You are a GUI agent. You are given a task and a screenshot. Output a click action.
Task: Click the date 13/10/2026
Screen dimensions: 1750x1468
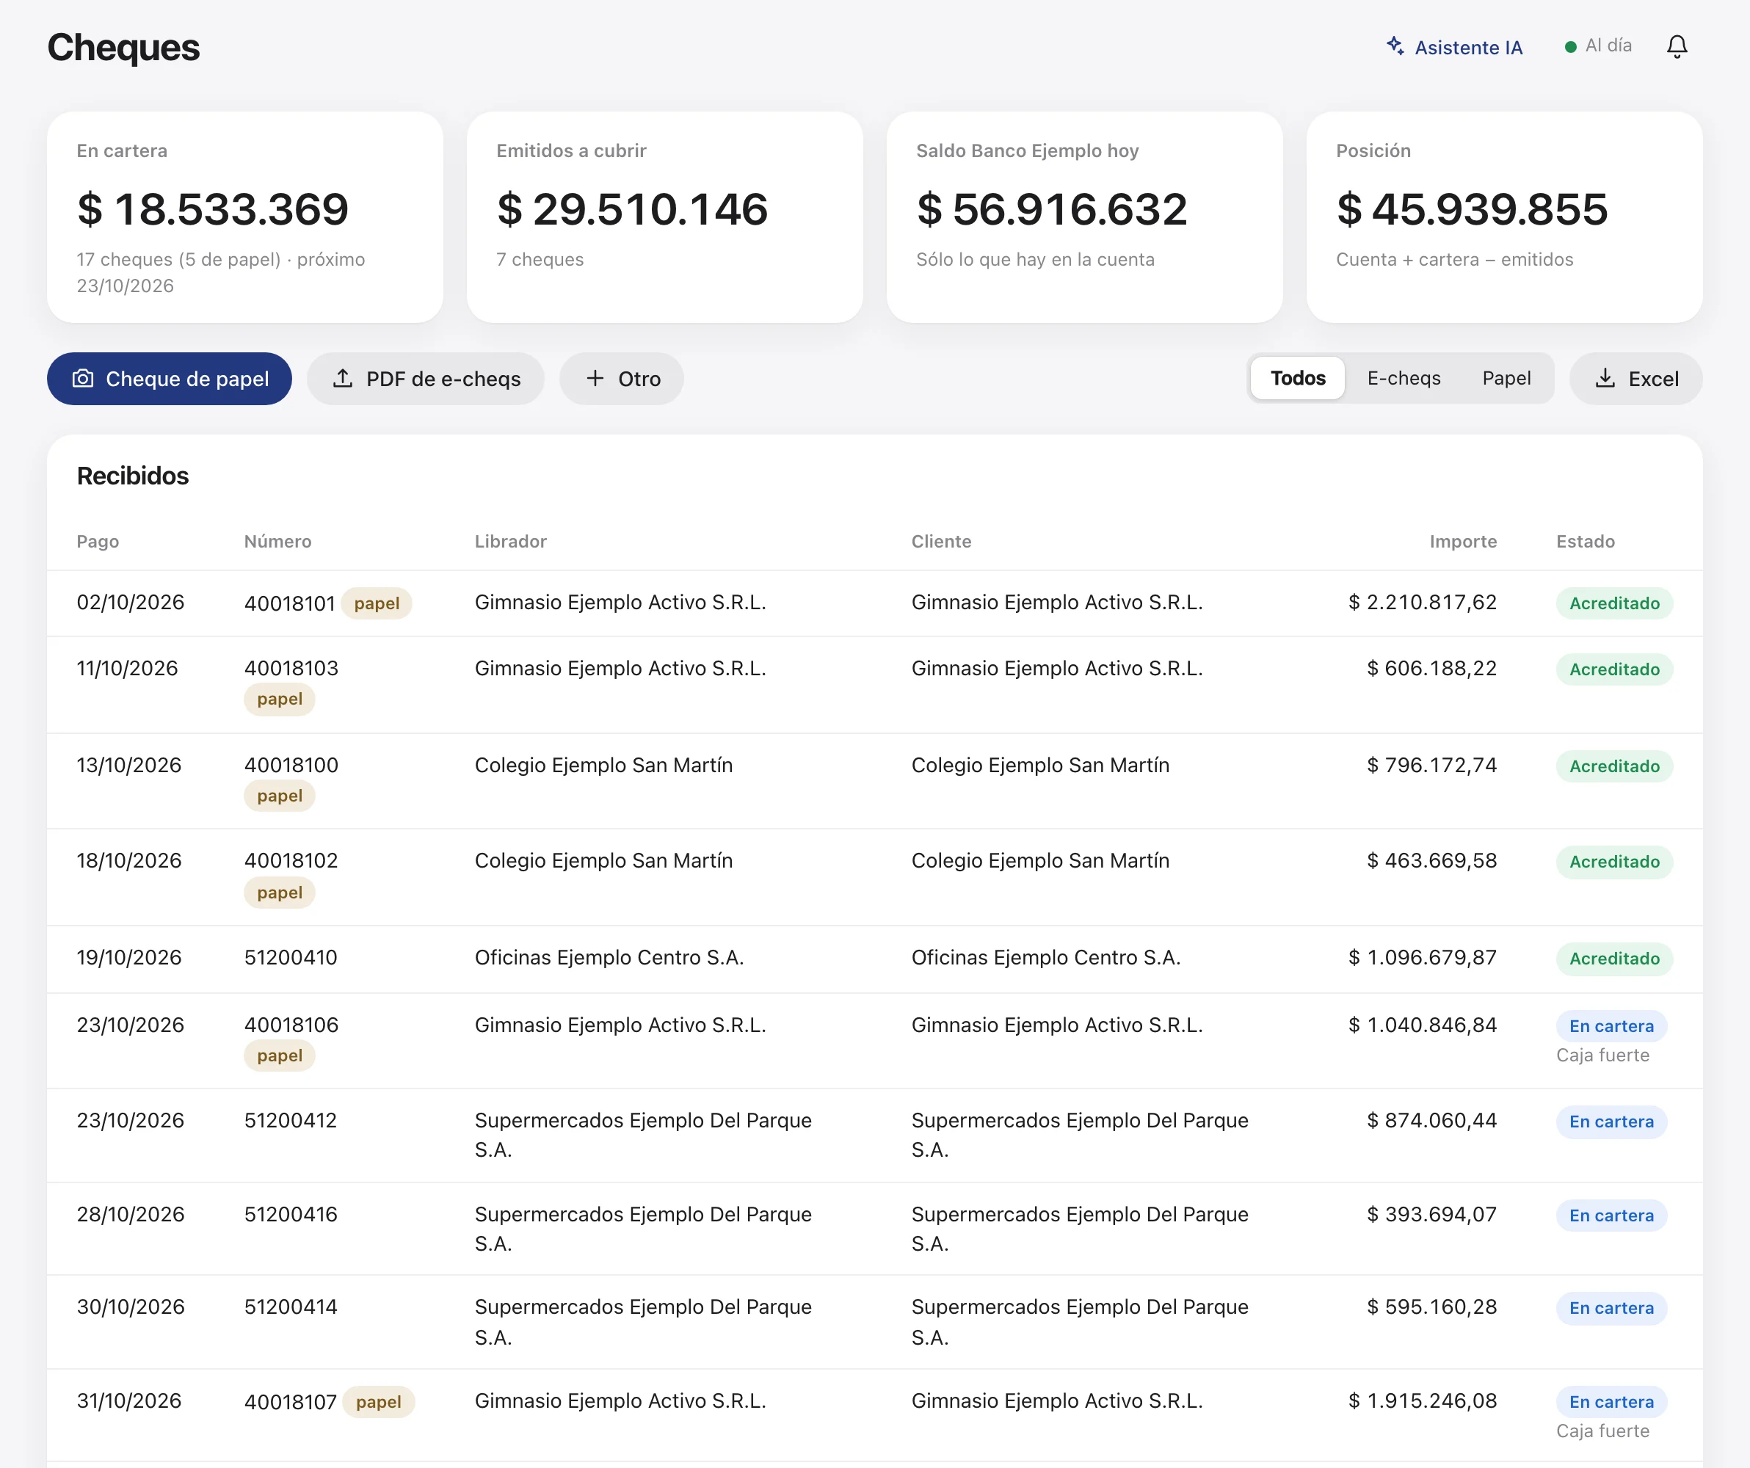tap(129, 765)
